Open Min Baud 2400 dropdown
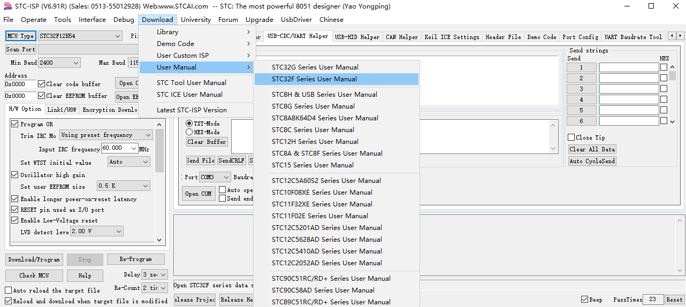 (x=59, y=63)
